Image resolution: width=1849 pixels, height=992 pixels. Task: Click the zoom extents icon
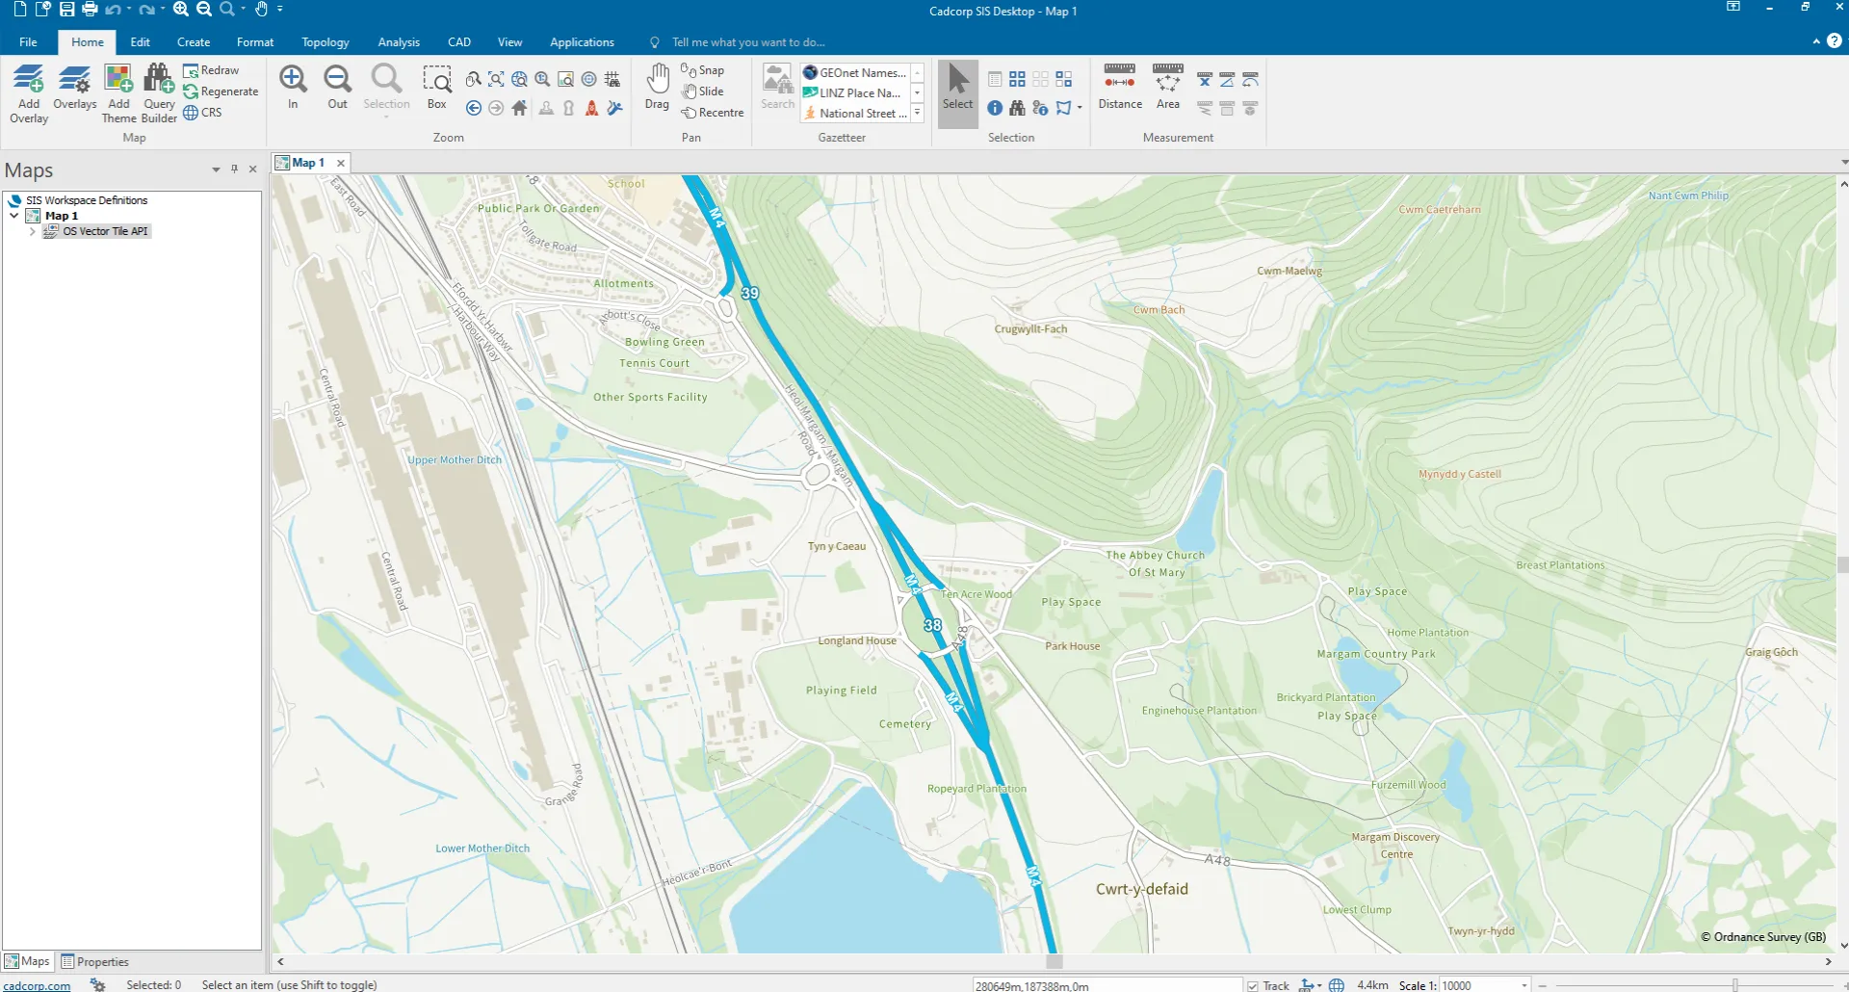click(496, 79)
